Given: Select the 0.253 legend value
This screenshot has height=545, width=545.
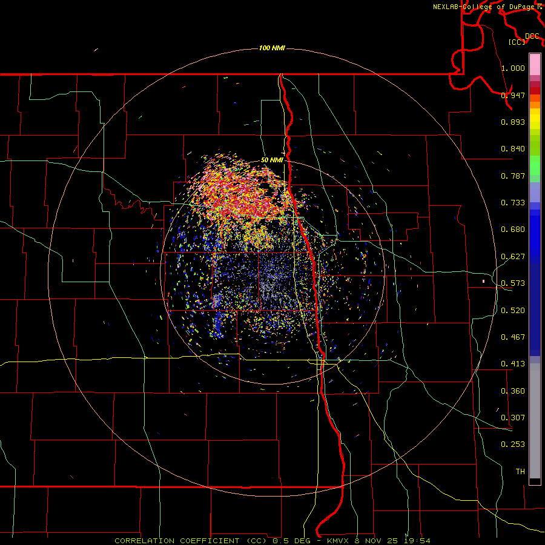Looking at the screenshot, I should point(513,444).
